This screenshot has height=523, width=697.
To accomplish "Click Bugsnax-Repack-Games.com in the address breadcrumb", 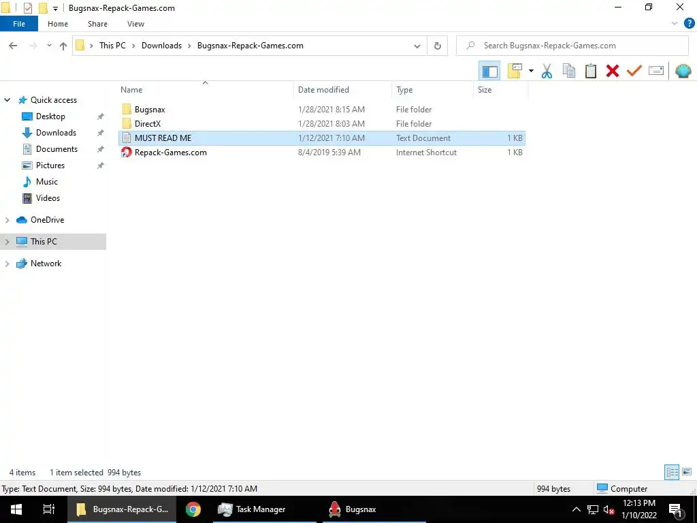I will [250, 46].
